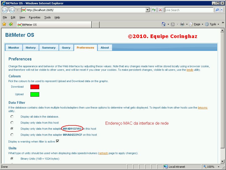
Task: Click the zoom level magnifier icon
Action: point(205,167)
